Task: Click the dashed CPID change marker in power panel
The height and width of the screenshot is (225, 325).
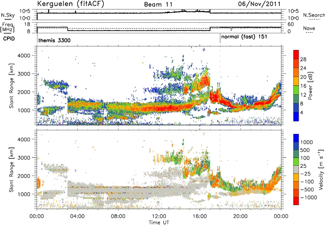Action: [x=220, y=86]
